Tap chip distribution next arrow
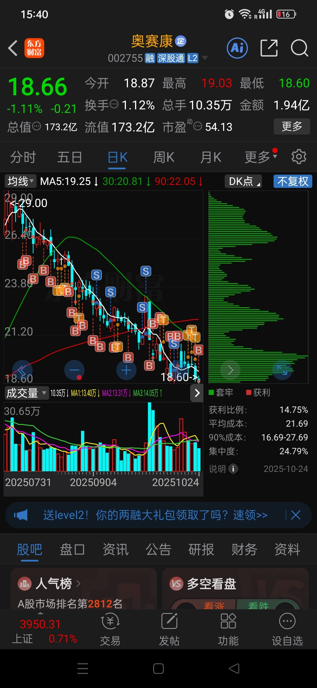Viewport: 317px width, 688px height. tap(230, 370)
